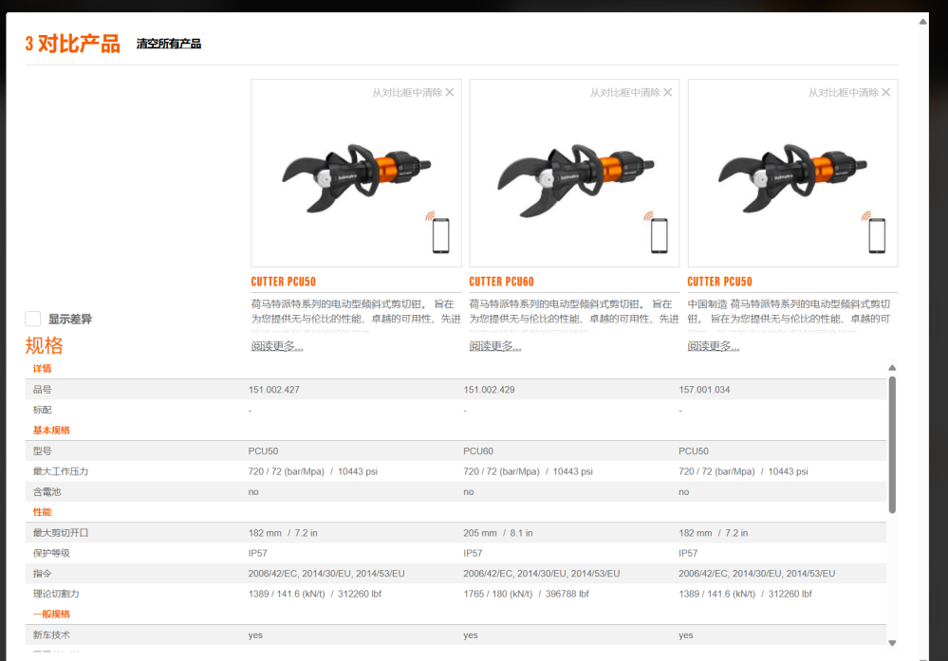Open 阅读更多 under the 中国制造 PCU50 description

(714, 345)
